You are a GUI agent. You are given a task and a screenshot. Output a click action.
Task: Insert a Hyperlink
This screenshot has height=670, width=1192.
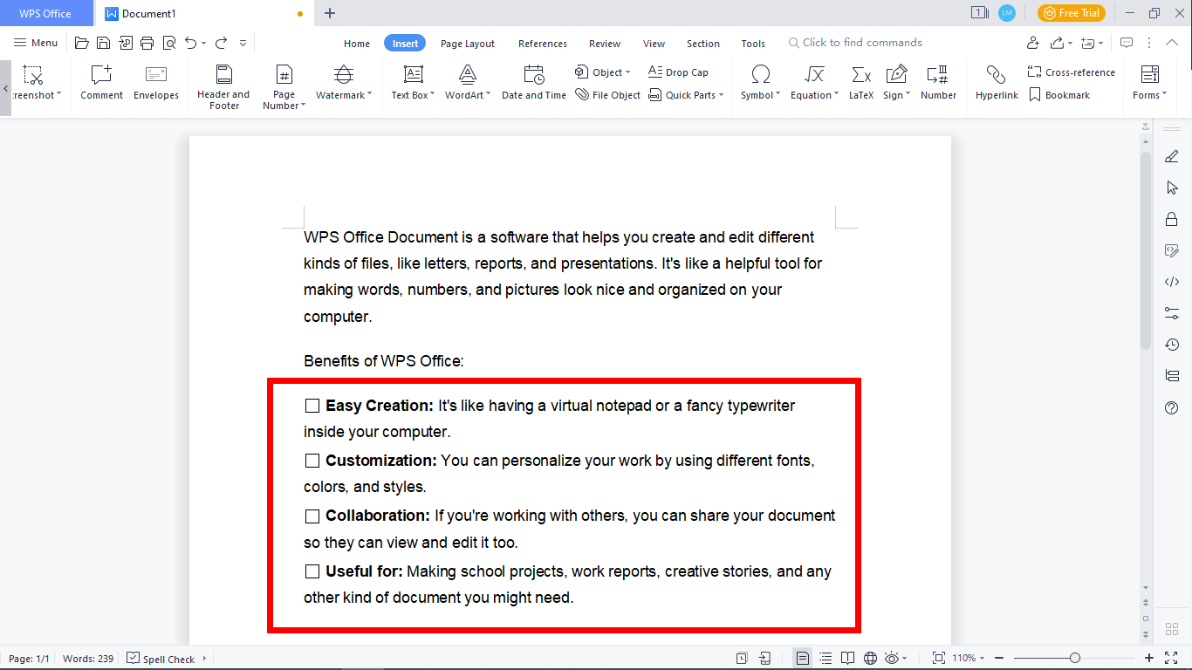[x=997, y=83]
